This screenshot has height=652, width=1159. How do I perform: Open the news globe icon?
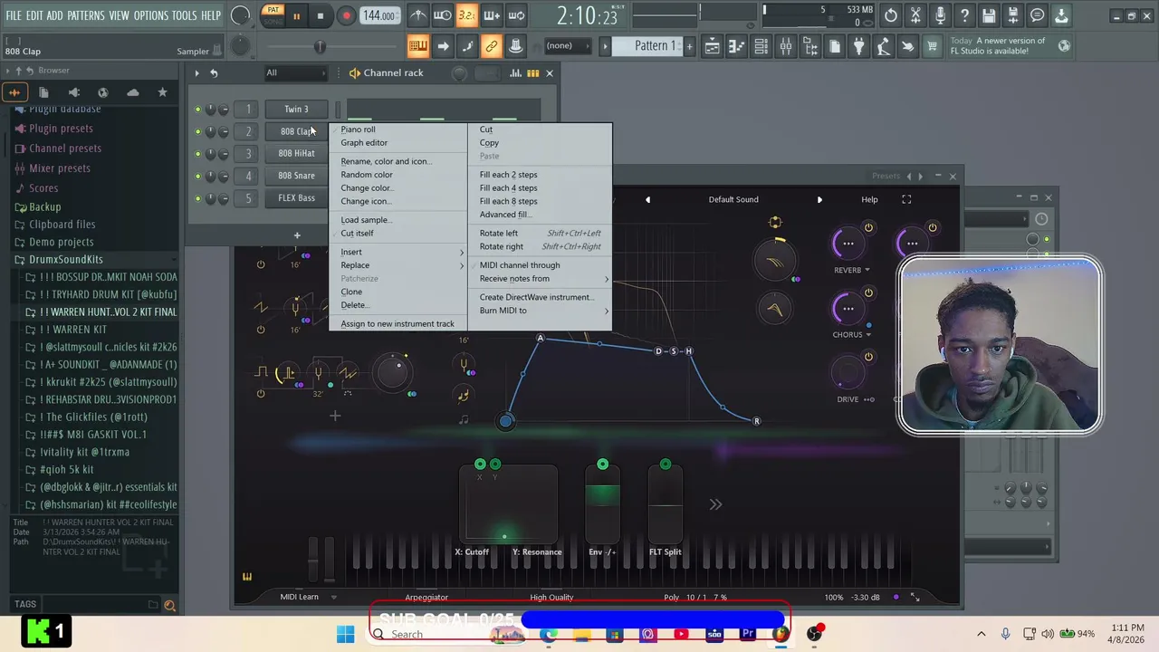click(1063, 46)
